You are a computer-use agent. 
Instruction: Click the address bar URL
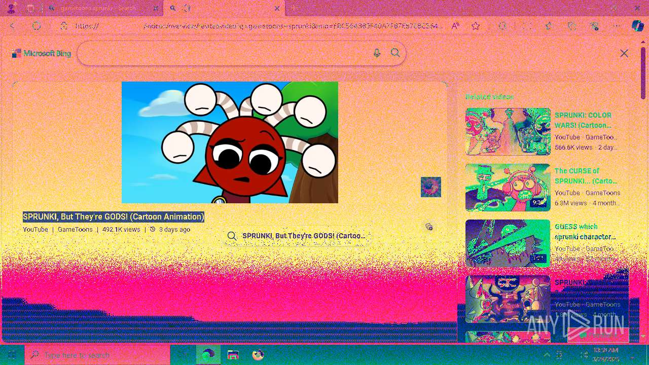259,26
